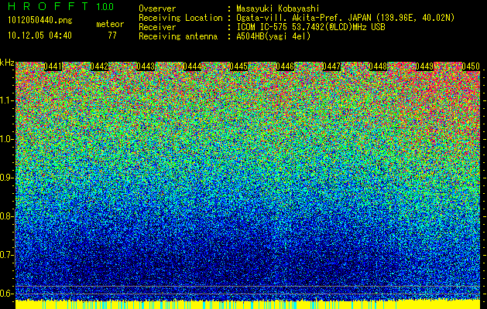The width and height of the screenshot is (487, 309).
Task: Click the 0449 time marker
Action: coord(424,66)
